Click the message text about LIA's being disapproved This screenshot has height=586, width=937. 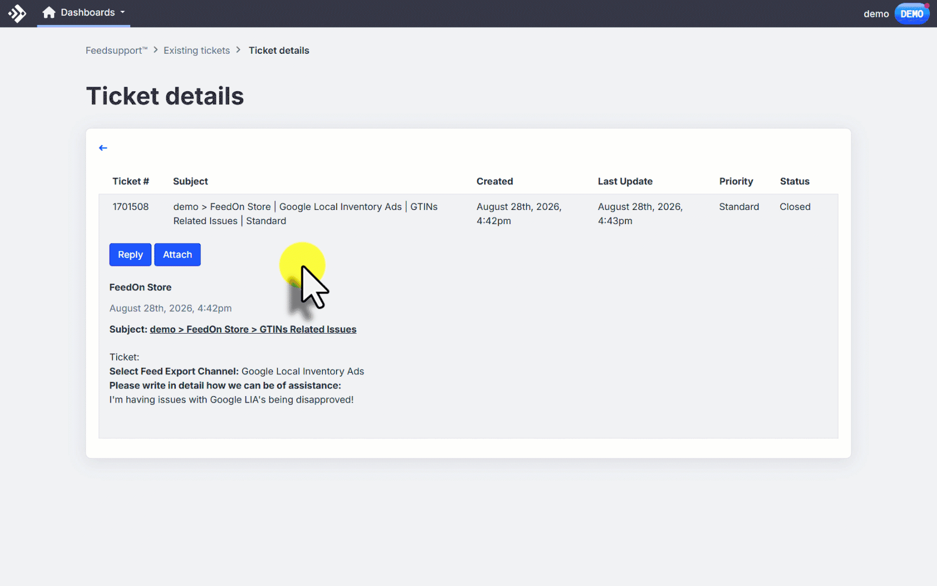(x=231, y=399)
